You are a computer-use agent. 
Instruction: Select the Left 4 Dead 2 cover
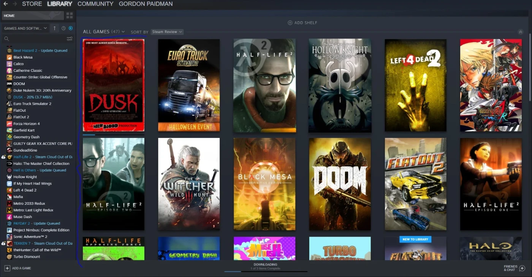415,85
